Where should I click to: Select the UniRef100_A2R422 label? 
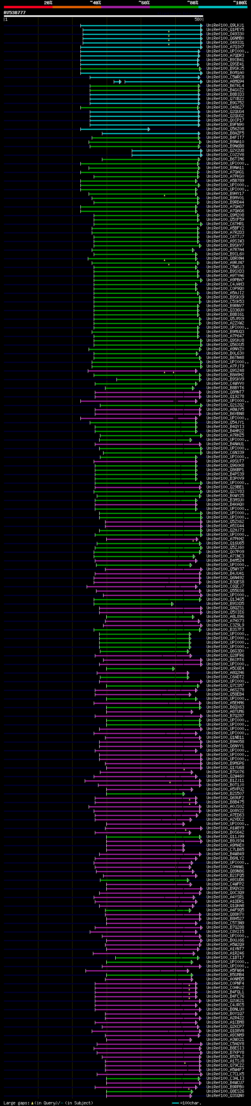(x=225, y=1018)
